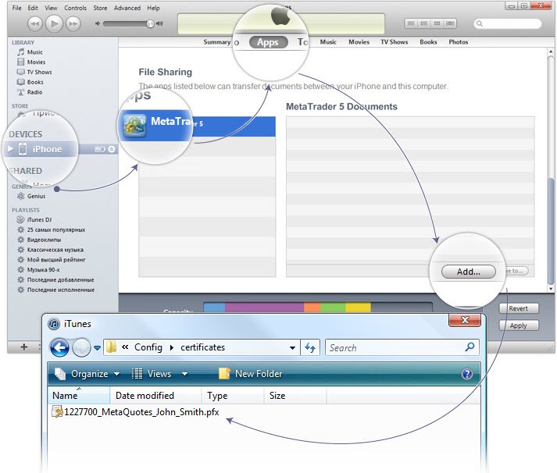
Task: Select TV Shows in the Library sidebar
Action: [39, 72]
